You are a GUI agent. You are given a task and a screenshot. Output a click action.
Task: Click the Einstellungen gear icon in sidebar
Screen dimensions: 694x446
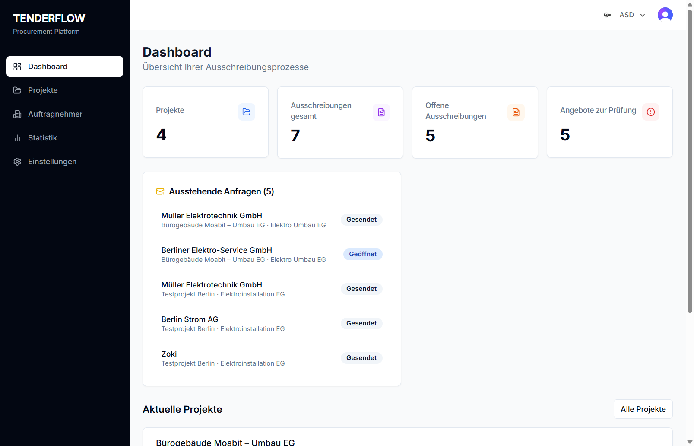point(17,162)
